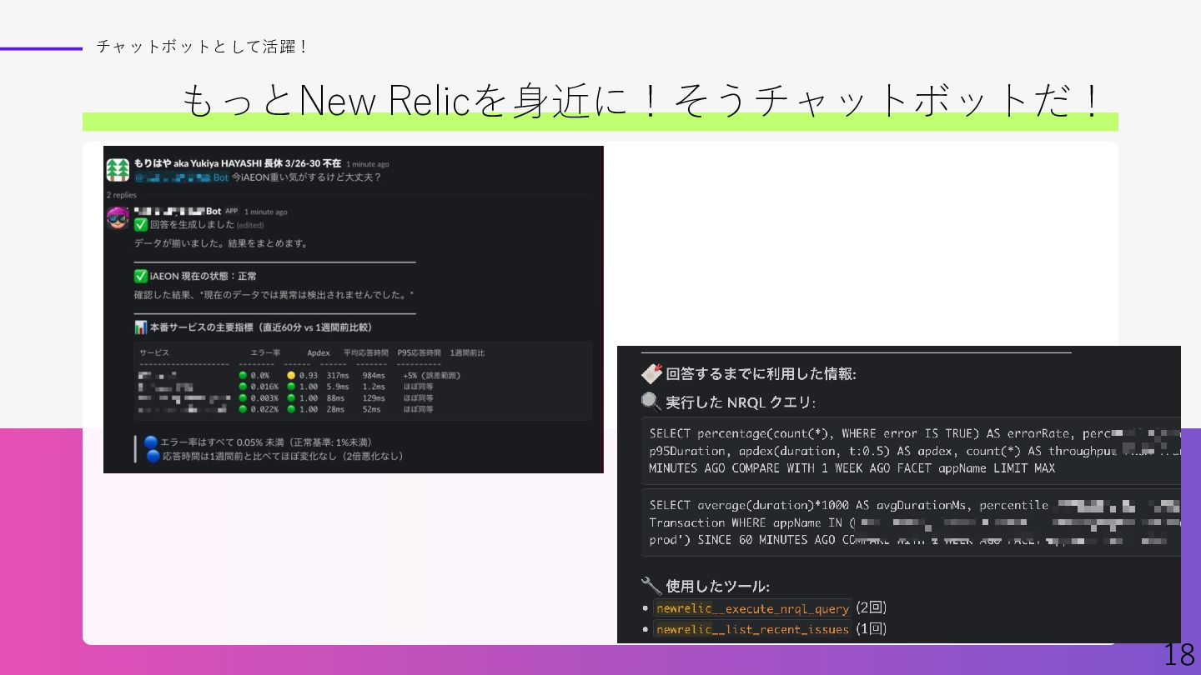Image resolution: width=1201 pixels, height=675 pixels.
Task: Click the green status dot beside 0.003%
Action: pyautogui.click(x=243, y=398)
